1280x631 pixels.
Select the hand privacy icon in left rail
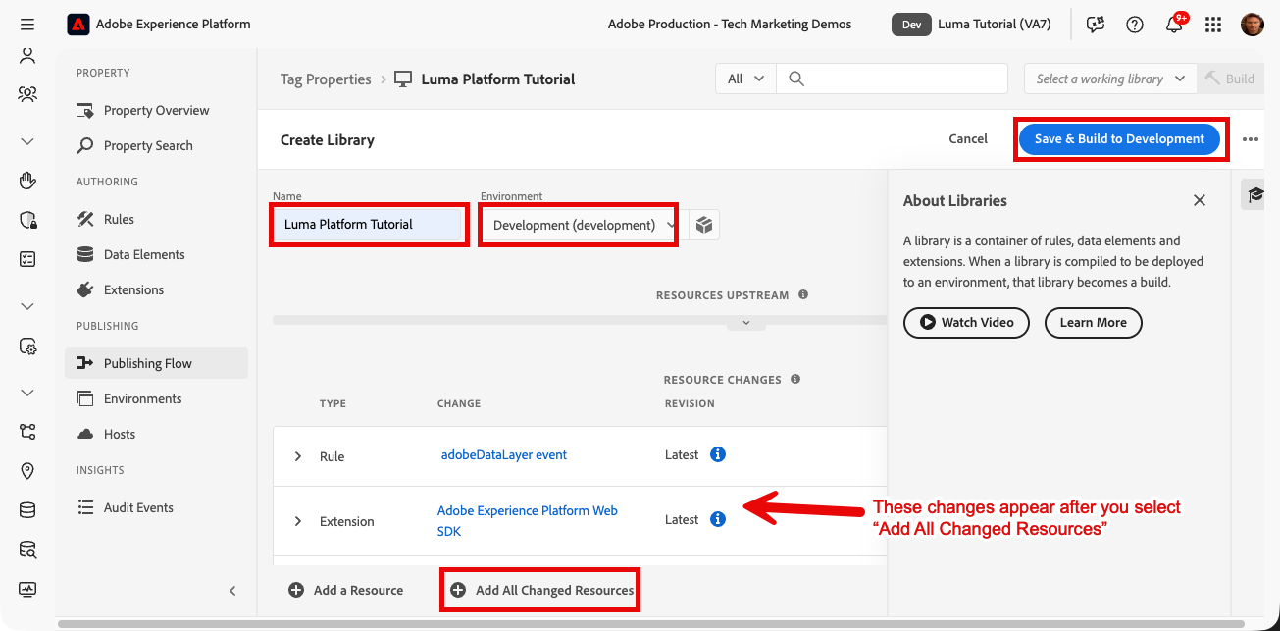tap(27, 181)
